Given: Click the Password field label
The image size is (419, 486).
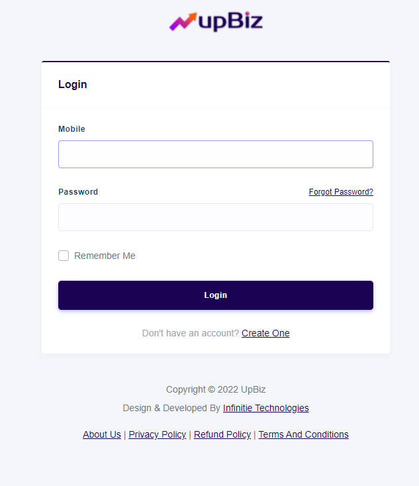Looking at the screenshot, I should pyautogui.click(x=78, y=192).
